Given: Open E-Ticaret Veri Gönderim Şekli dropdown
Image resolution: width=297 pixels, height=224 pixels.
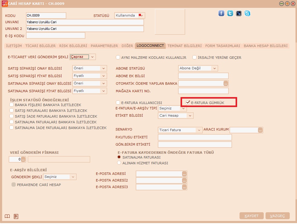Looking at the screenshot, I should point(92,57).
